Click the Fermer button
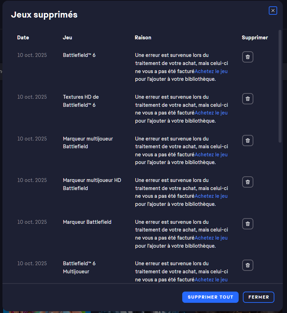287x313 pixels. coord(259,297)
